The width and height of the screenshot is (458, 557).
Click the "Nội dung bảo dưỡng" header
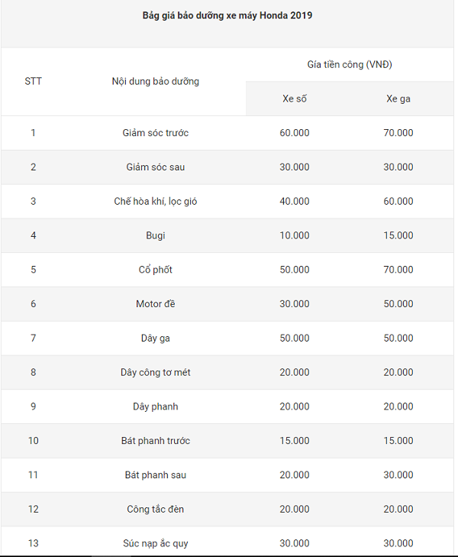point(156,81)
